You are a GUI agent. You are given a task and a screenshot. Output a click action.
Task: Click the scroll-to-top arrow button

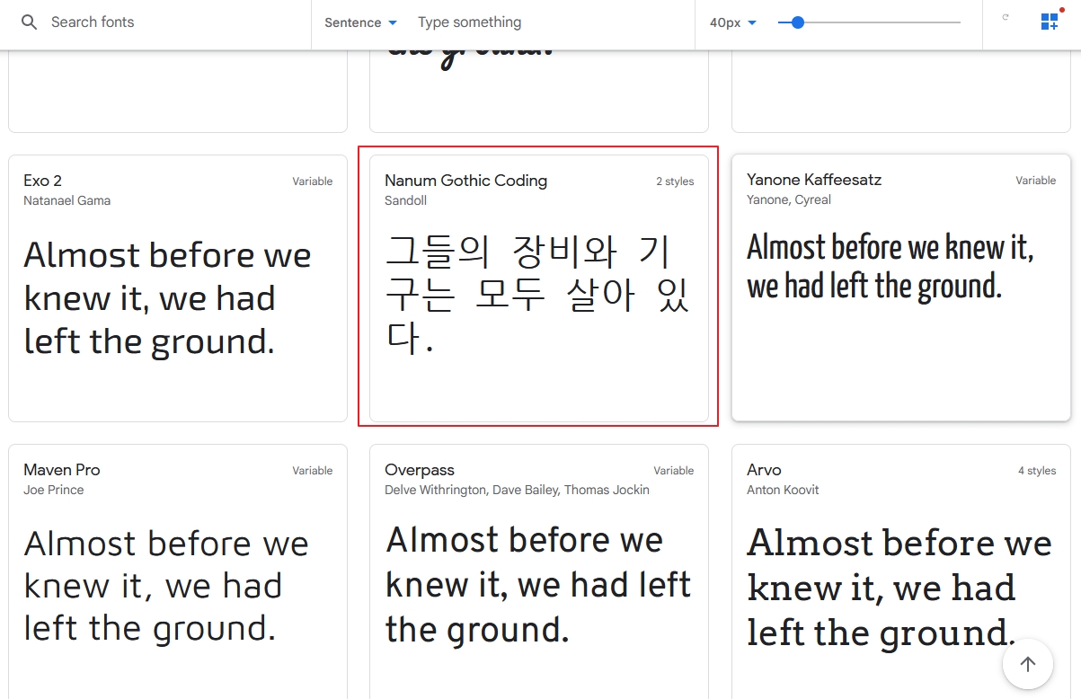1028,664
